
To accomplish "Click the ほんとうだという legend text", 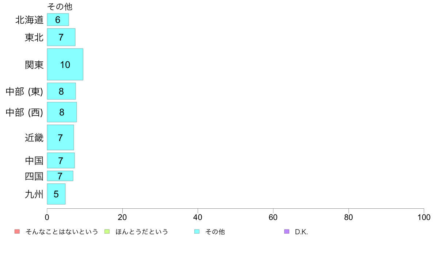I will [142, 232].
